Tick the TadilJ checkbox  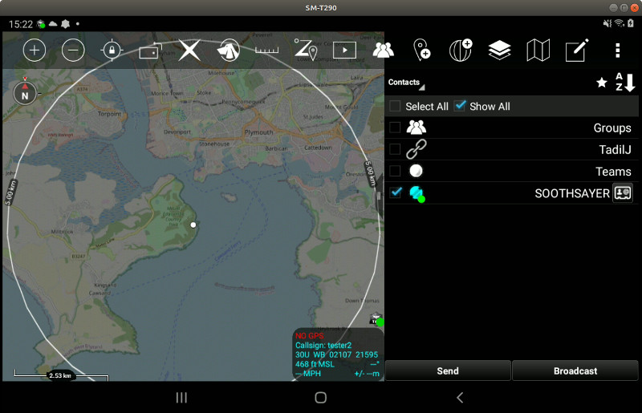coord(396,149)
